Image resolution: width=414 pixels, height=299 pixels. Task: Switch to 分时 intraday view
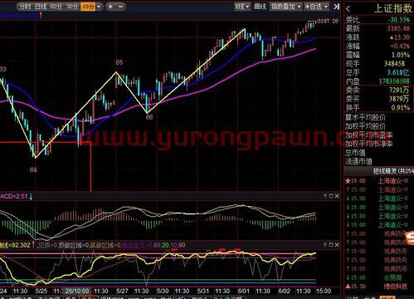(x=25, y=7)
